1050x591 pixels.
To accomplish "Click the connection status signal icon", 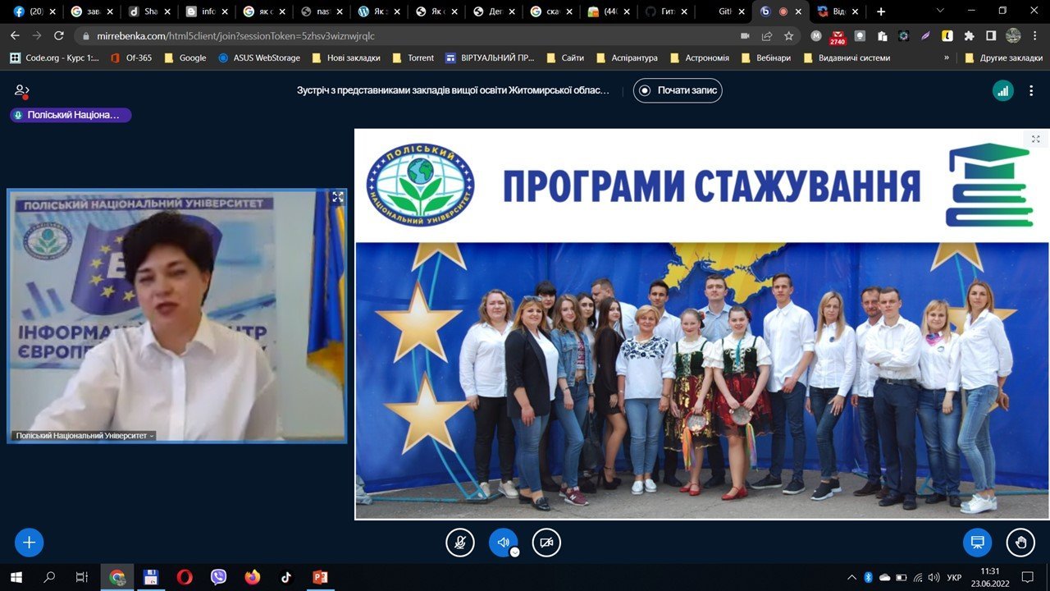I will (x=1002, y=91).
